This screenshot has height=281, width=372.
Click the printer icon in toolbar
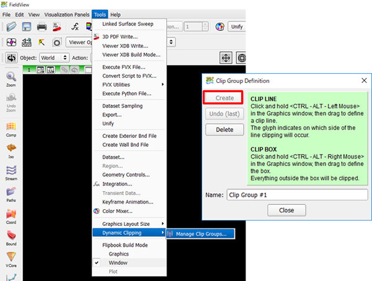(x=42, y=27)
